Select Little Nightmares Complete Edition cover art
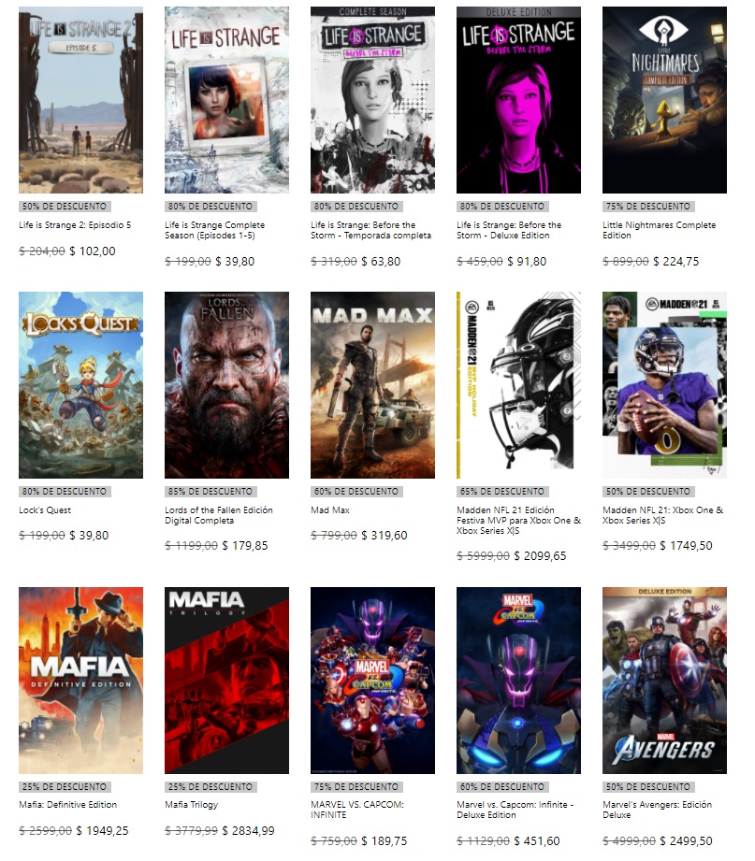 pos(664,100)
